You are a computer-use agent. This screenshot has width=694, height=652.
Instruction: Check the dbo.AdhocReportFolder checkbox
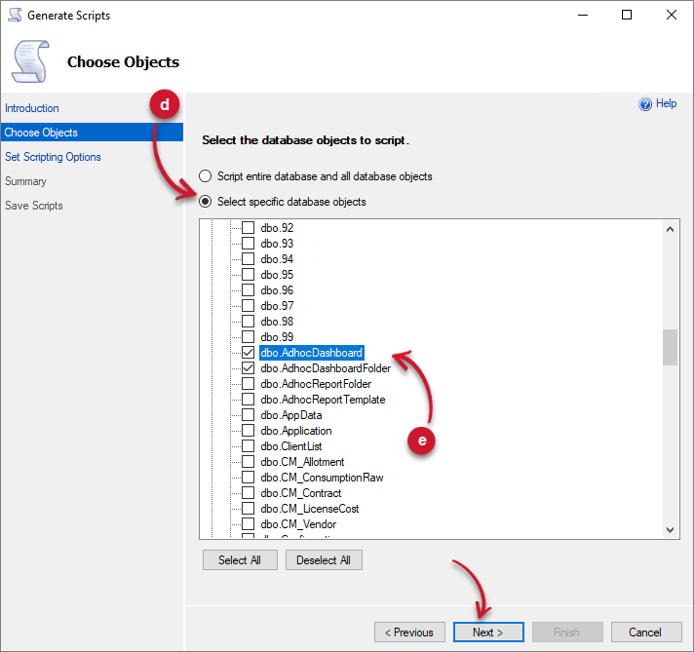(248, 383)
